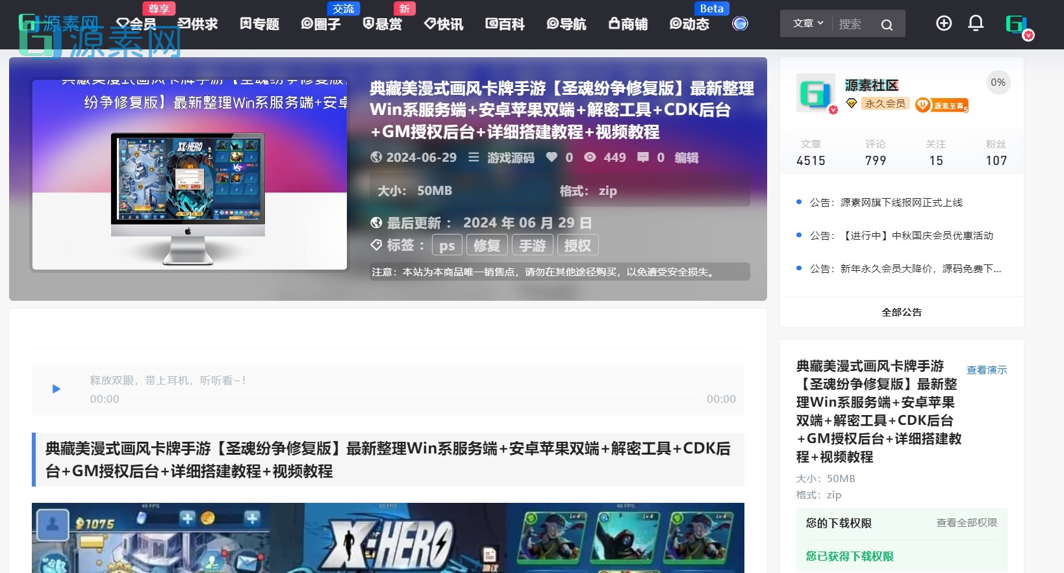The image size is (1064, 573).
Task: Open the 快讯 news flash section
Action: pyautogui.click(x=444, y=24)
